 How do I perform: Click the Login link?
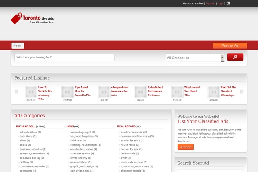(221, 3)
